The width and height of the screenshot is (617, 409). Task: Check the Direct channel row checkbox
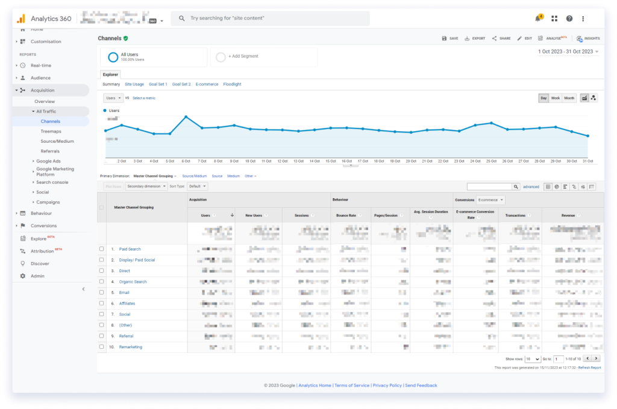[101, 270]
